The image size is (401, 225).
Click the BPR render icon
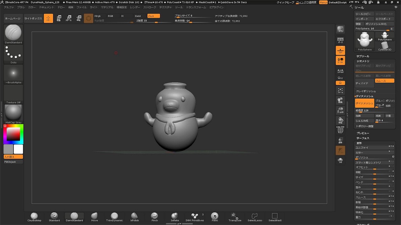click(340, 29)
